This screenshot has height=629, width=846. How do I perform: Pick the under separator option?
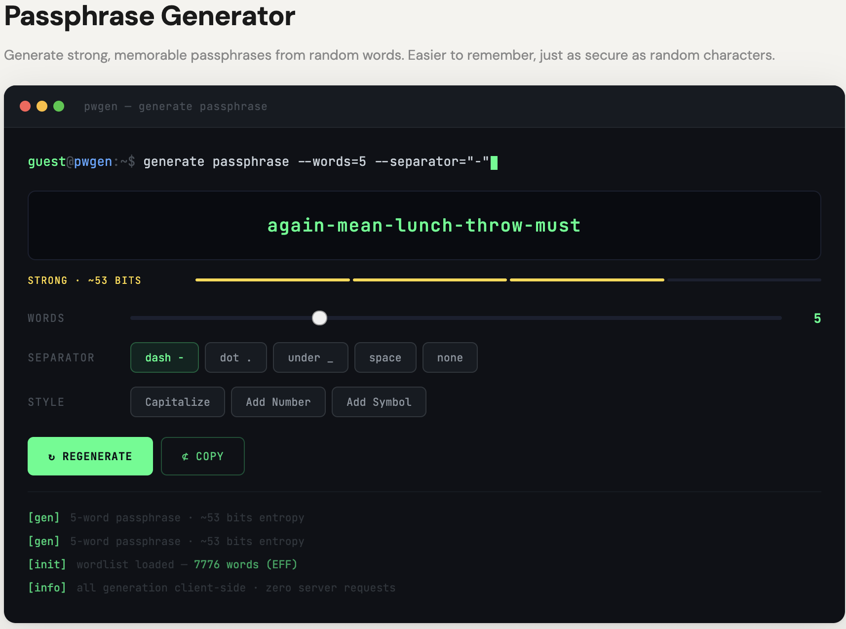coord(310,357)
